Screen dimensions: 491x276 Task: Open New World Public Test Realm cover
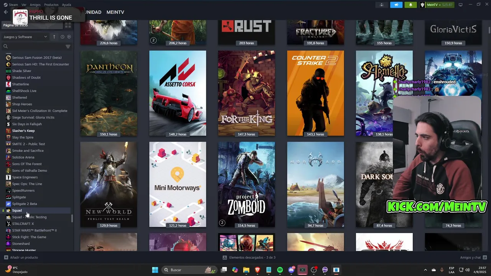click(x=109, y=184)
